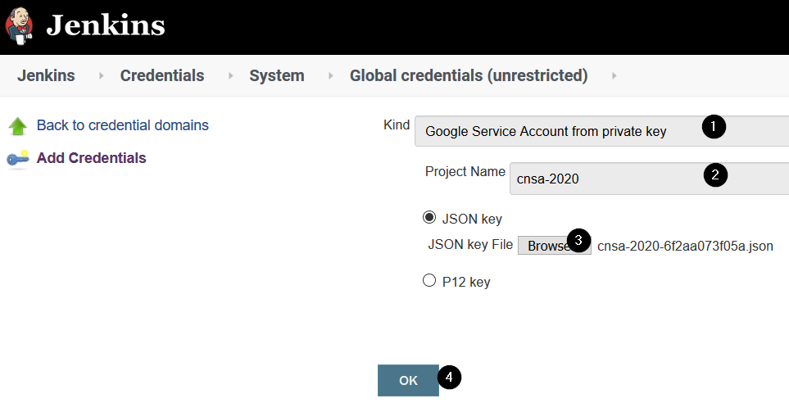Go back to credential domains link
The width and height of the screenshot is (789, 412).
click(x=123, y=125)
